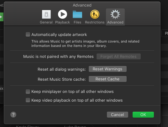Switch to the Playback preferences pane
The image size is (168, 127).
pos(62,17)
